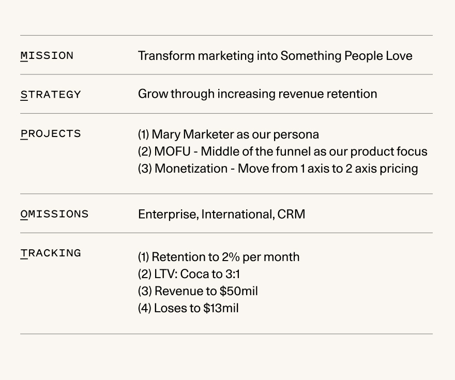Select the STRATEGY heading

pyautogui.click(x=51, y=95)
